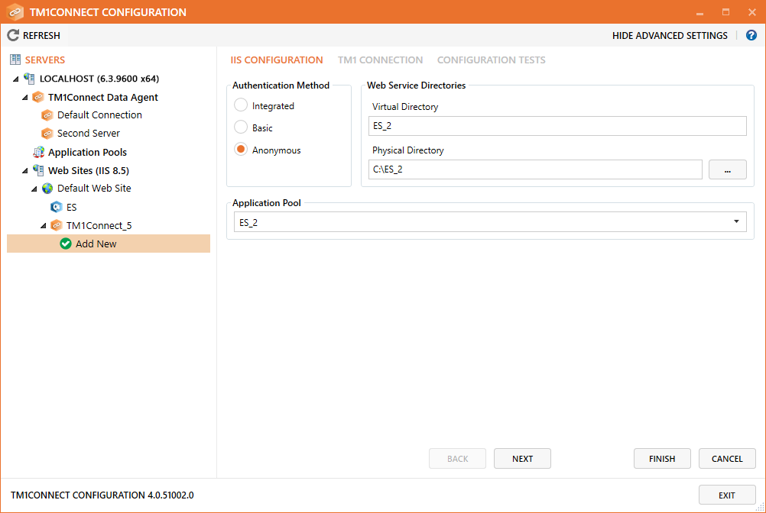Image resolution: width=766 pixels, height=513 pixels.
Task: Click the SERVERS heading text
Action: coord(45,60)
